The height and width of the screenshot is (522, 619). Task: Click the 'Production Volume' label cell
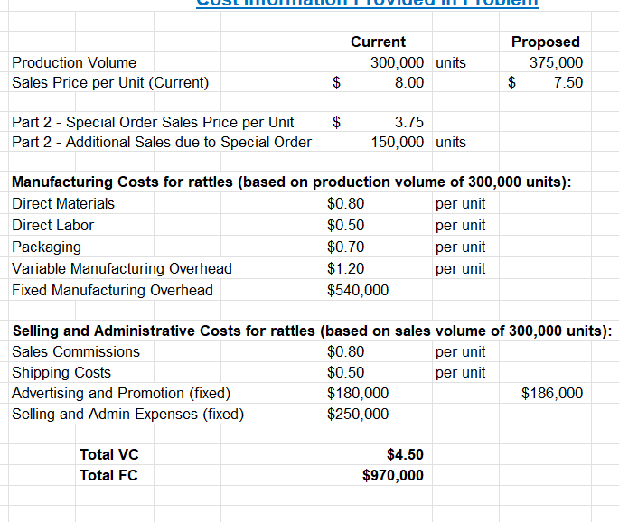(x=74, y=62)
